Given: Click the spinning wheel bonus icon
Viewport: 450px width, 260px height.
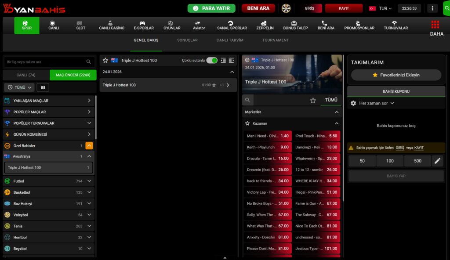Looking at the screenshot, I should tap(287, 8).
